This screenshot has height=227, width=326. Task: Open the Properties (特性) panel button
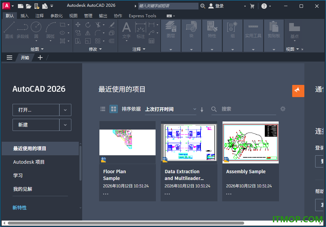click(212, 36)
